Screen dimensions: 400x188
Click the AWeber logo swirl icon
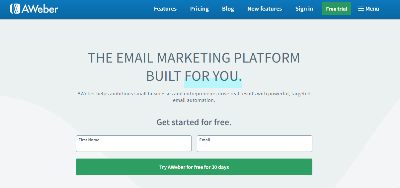pyautogui.click(x=15, y=9)
